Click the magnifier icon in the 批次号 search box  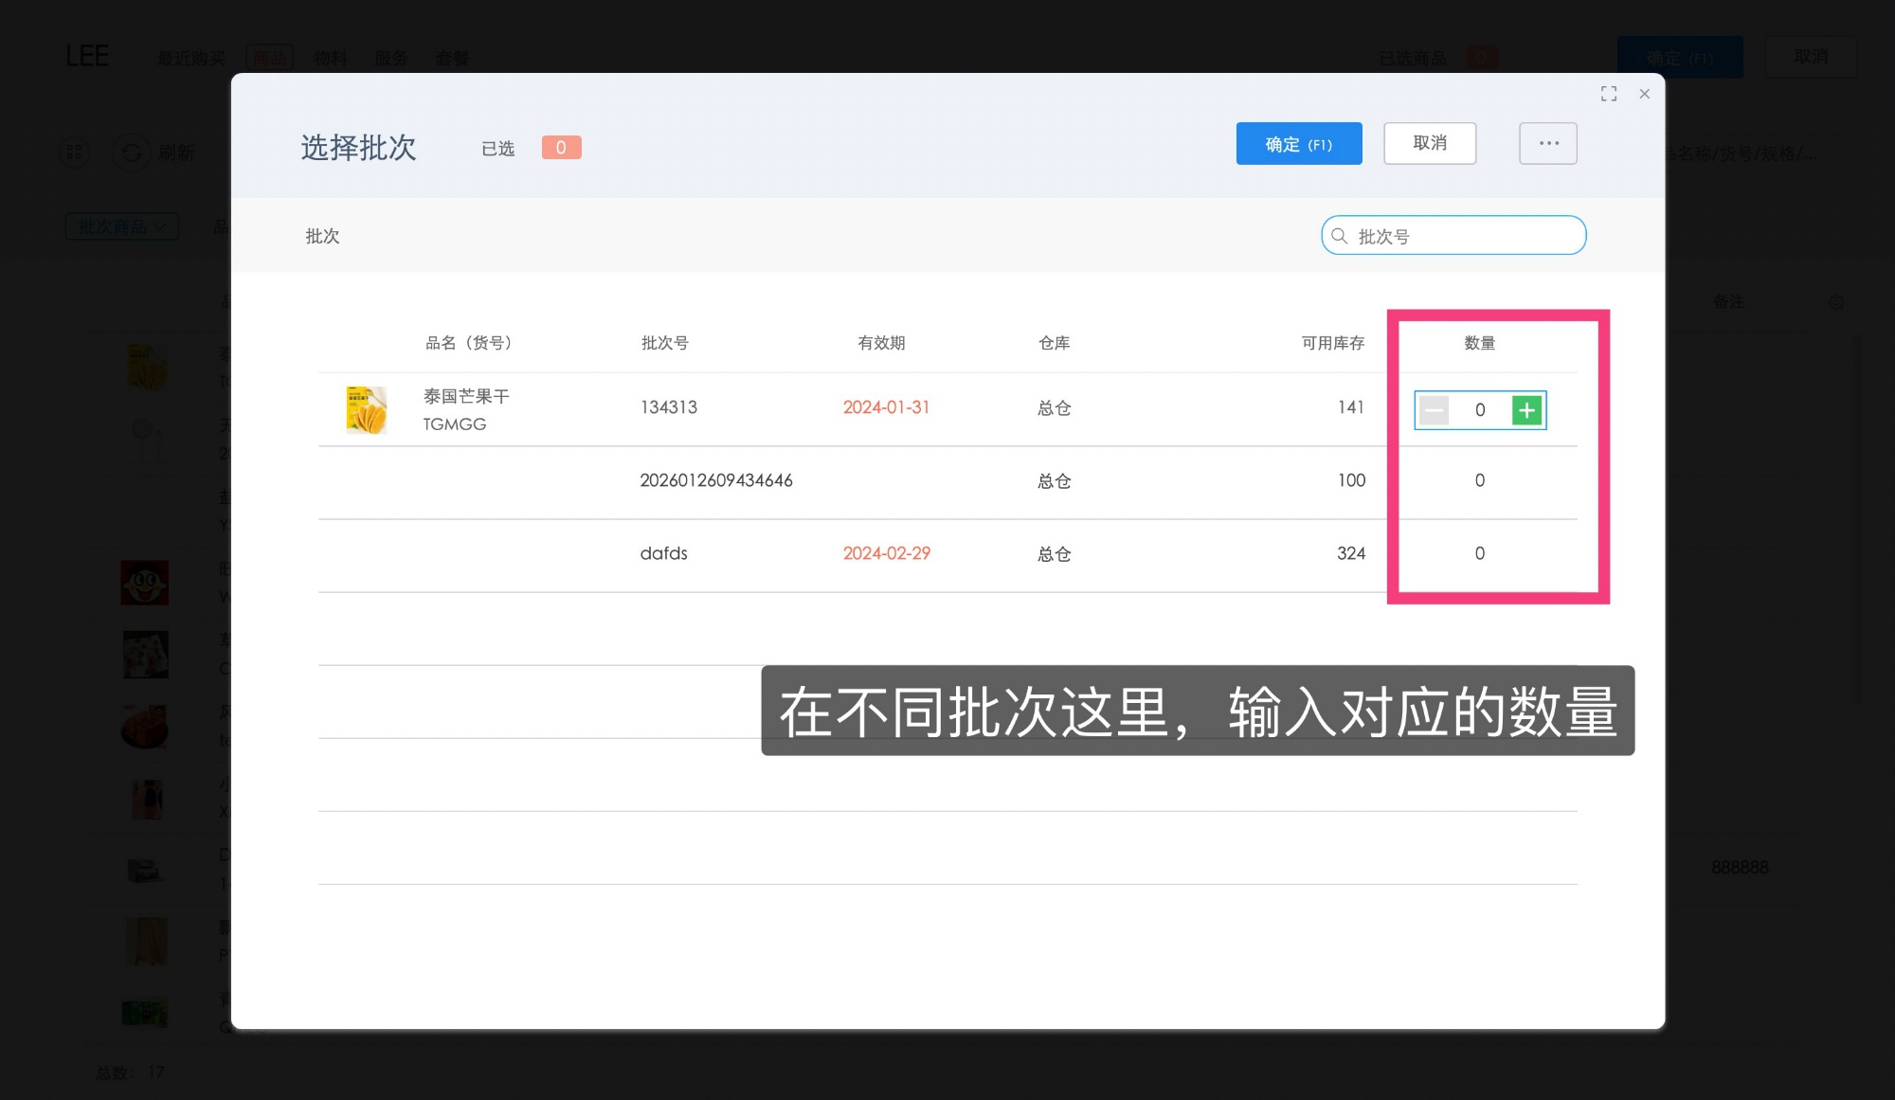point(1338,235)
